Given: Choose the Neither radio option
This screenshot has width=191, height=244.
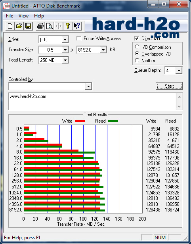Looking at the screenshot, I should click(137, 60).
